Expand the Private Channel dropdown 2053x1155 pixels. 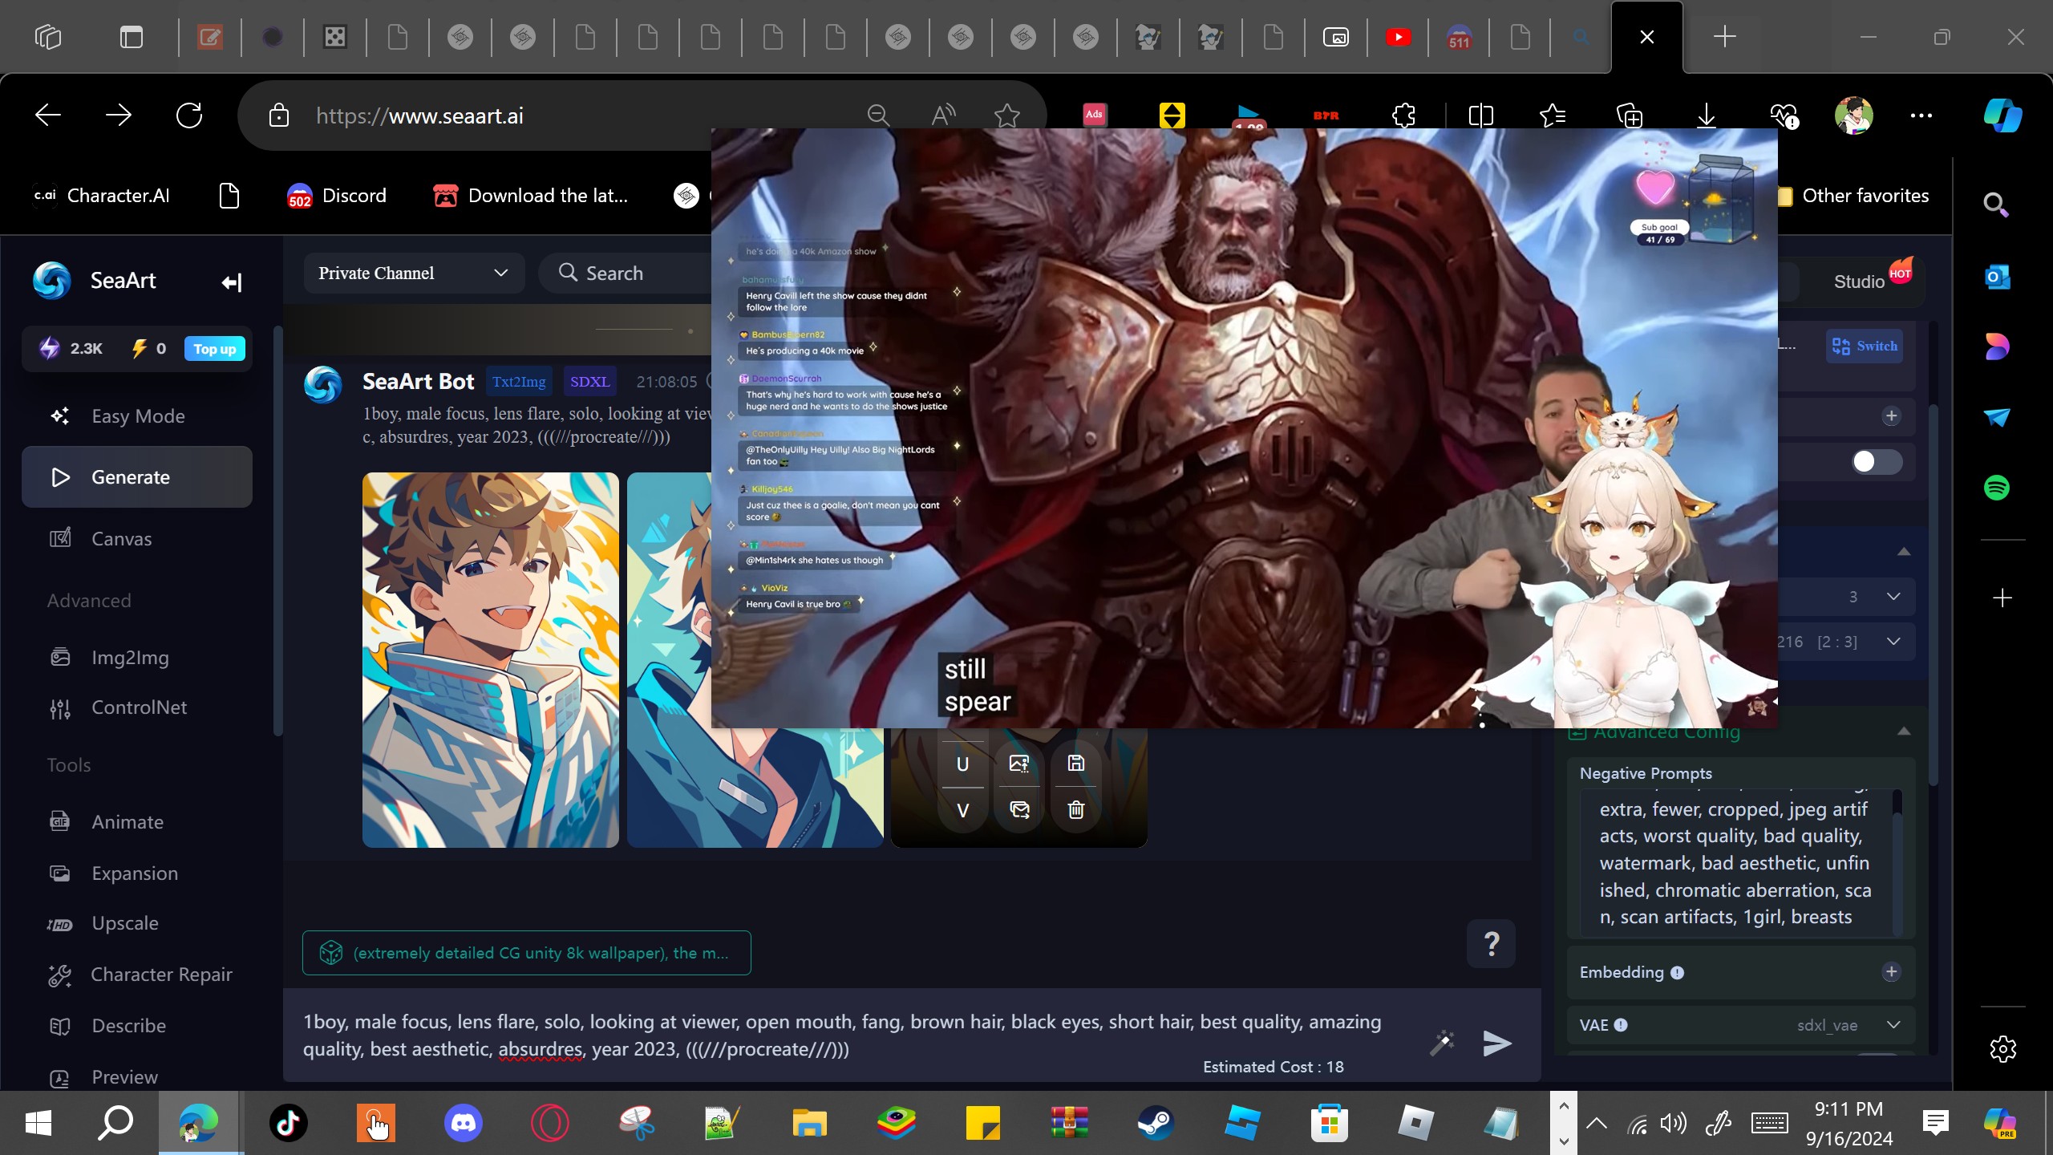click(x=414, y=274)
